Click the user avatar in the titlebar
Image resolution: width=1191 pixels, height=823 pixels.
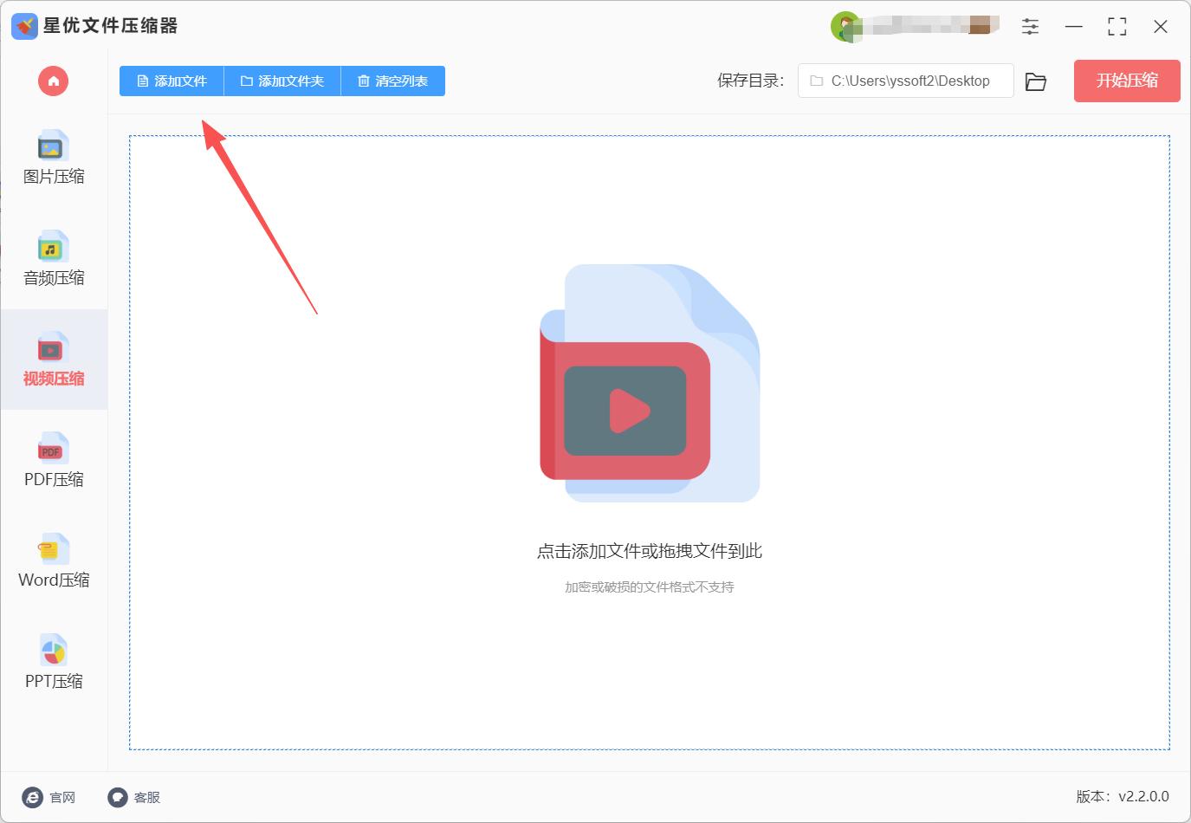pyautogui.click(x=846, y=26)
